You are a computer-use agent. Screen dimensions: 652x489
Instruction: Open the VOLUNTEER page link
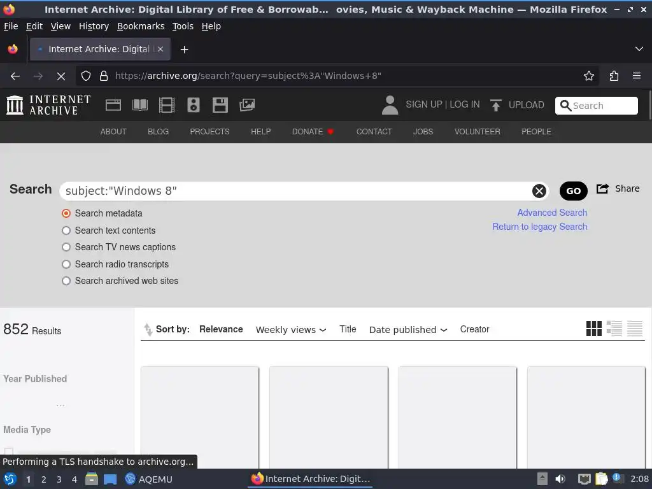click(477, 132)
